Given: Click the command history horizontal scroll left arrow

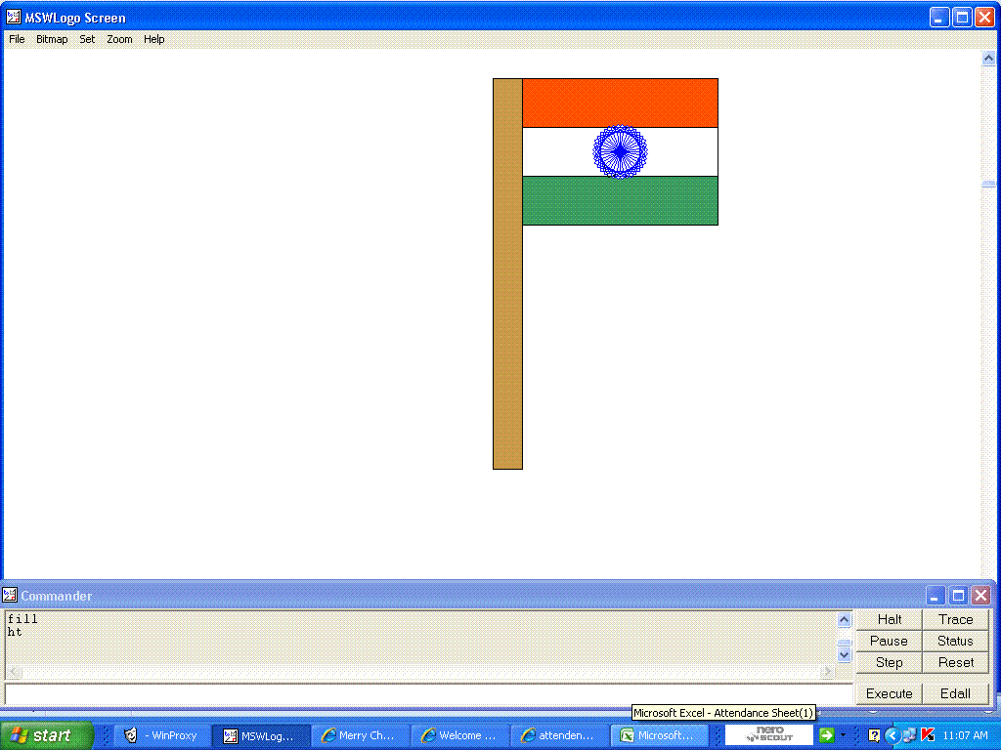Looking at the screenshot, I should [x=14, y=671].
